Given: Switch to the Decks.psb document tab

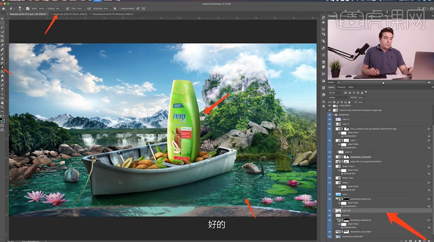Looking at the screenshot, I should tap(70, 14).
